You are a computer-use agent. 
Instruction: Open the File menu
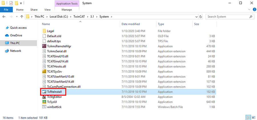[x=6, y=10]
